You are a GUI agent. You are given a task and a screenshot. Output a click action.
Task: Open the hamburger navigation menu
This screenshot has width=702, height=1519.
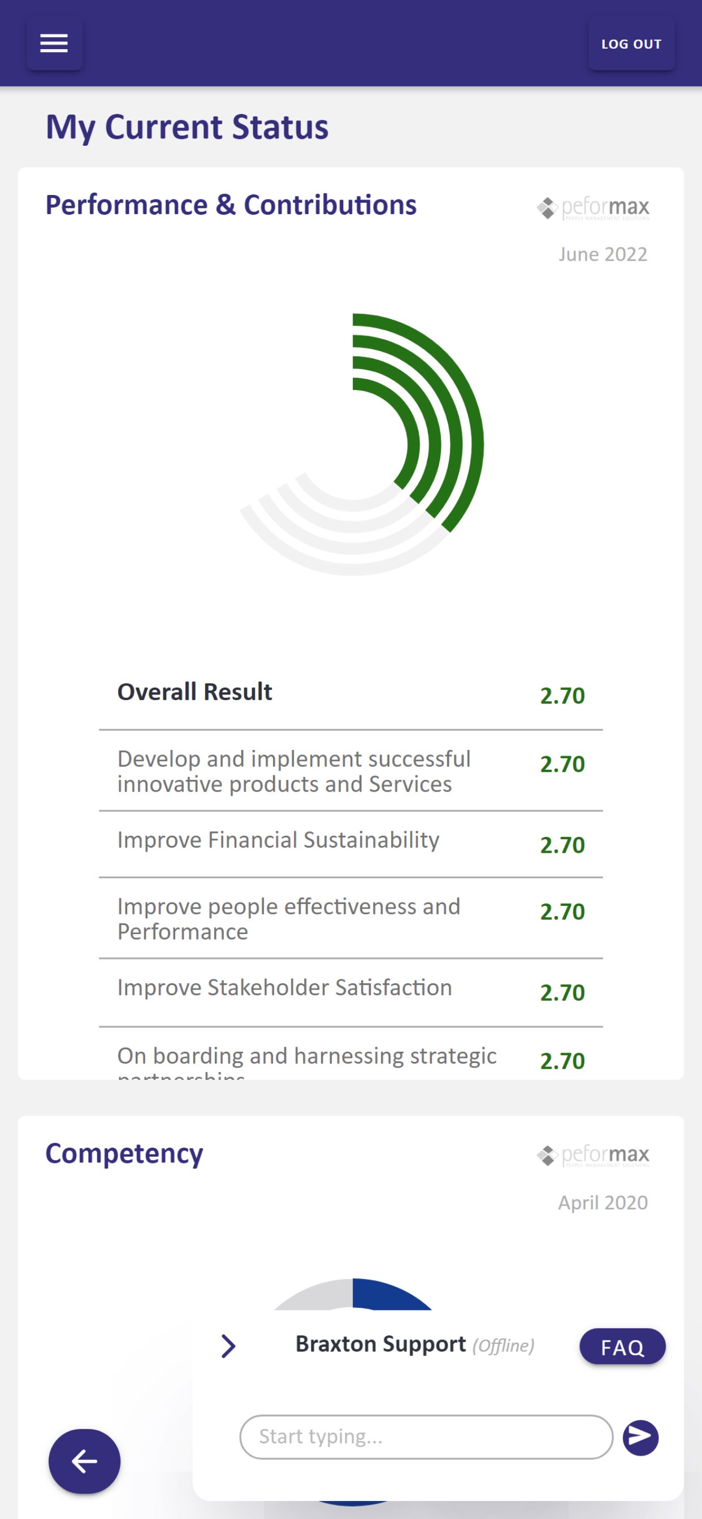coord(54,44)
